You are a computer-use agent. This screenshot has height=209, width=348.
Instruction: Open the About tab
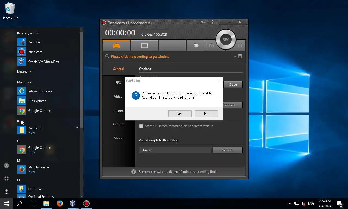coord(118,138)
